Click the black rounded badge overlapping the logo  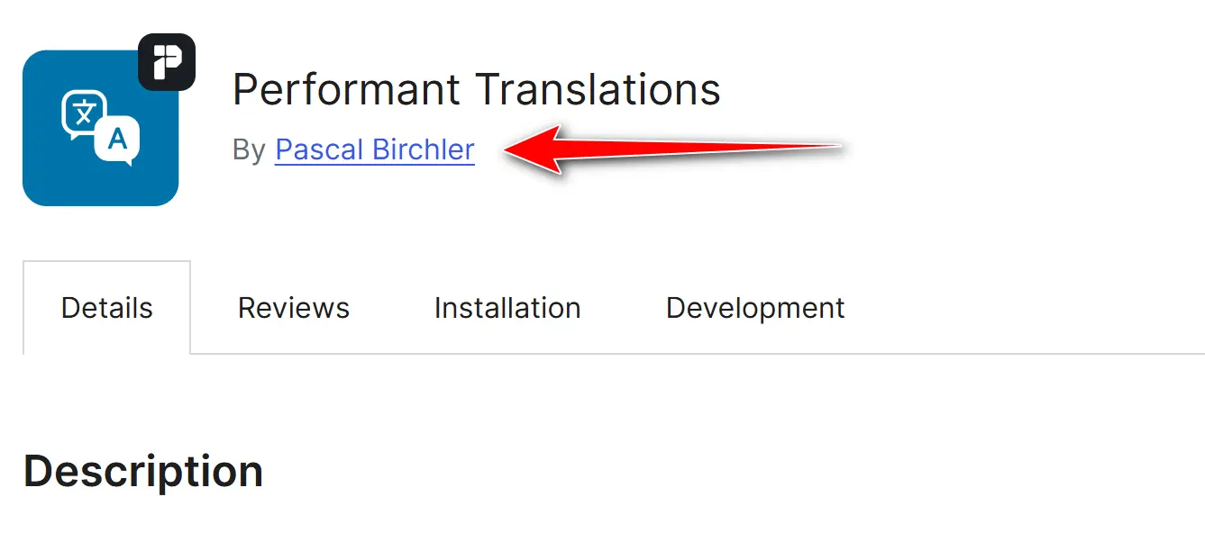[168, 61]
